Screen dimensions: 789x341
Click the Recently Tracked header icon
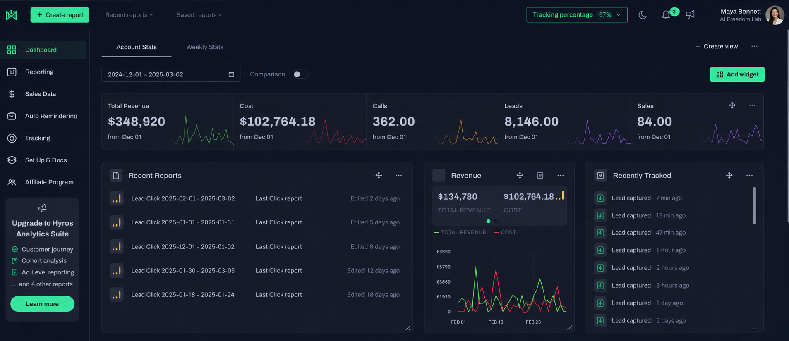(600, 175)
